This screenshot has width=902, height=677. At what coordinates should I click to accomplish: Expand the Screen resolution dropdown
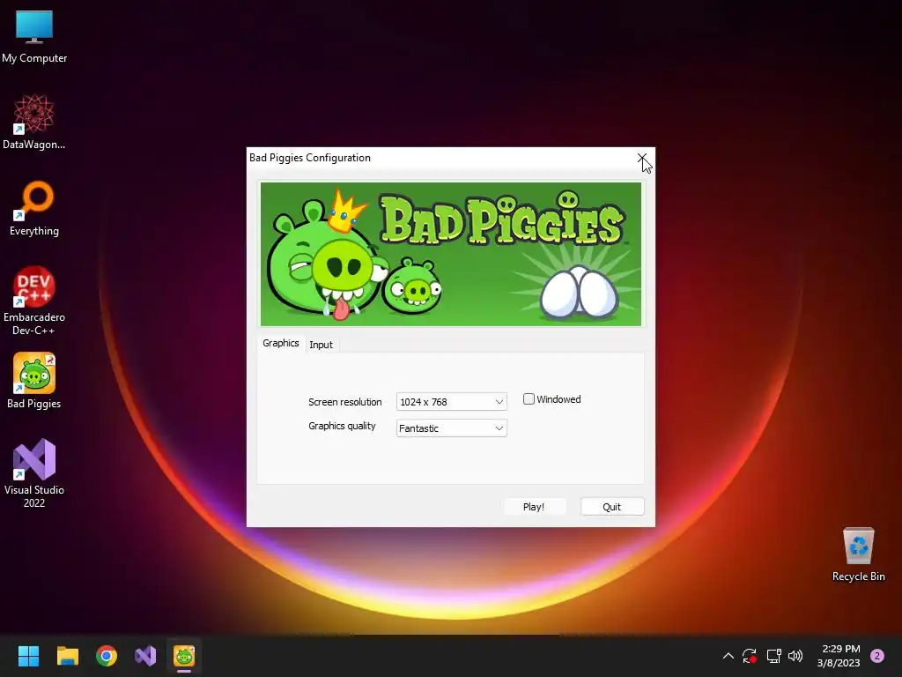tap(452, 402)
